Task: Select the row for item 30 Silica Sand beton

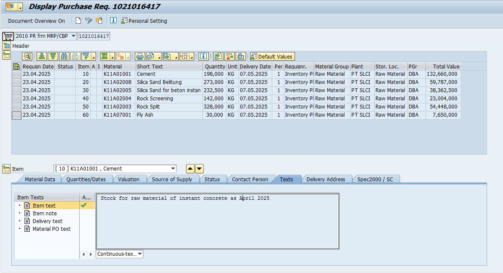Action: point(16,90)
